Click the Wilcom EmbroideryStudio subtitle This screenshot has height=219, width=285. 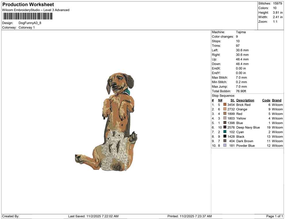tap(36, 10)
